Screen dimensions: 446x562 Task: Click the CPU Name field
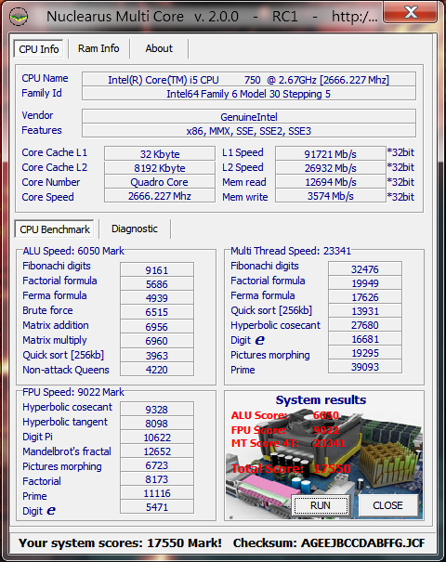[x=249, y=80]
